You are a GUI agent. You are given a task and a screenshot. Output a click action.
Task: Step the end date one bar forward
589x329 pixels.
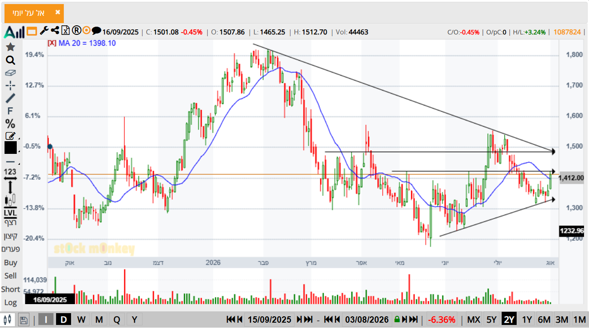click(x=404, y=319)
